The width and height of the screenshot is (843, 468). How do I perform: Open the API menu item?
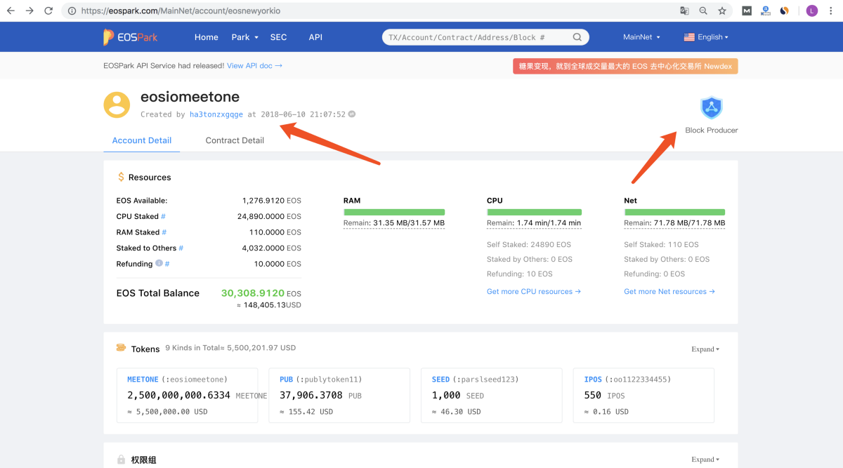tap(315, 37)
